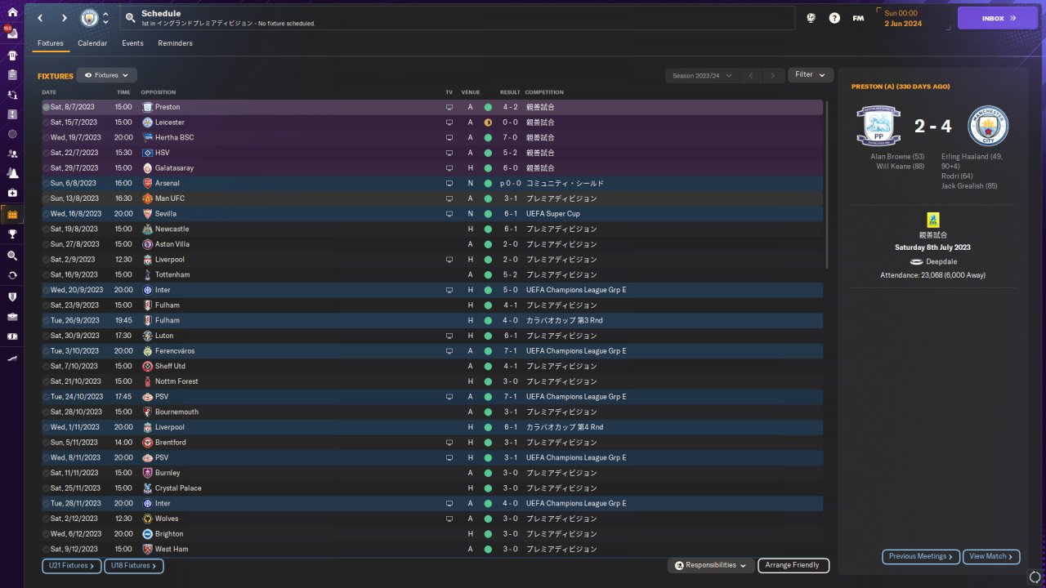Toggle the selection circle for Sat, 22/7/2023
The height and width of the screenshot is (588, 1046).
[46, 153]
